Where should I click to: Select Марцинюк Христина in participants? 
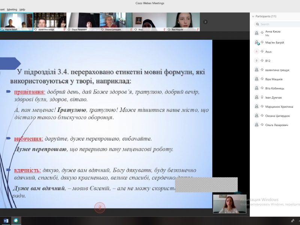pos(279,106)
